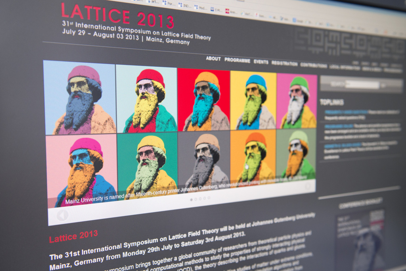Open the 'Por...' browser bookmark
The height and width of the screenshot is (271, 406).
(x=169, y=3)
